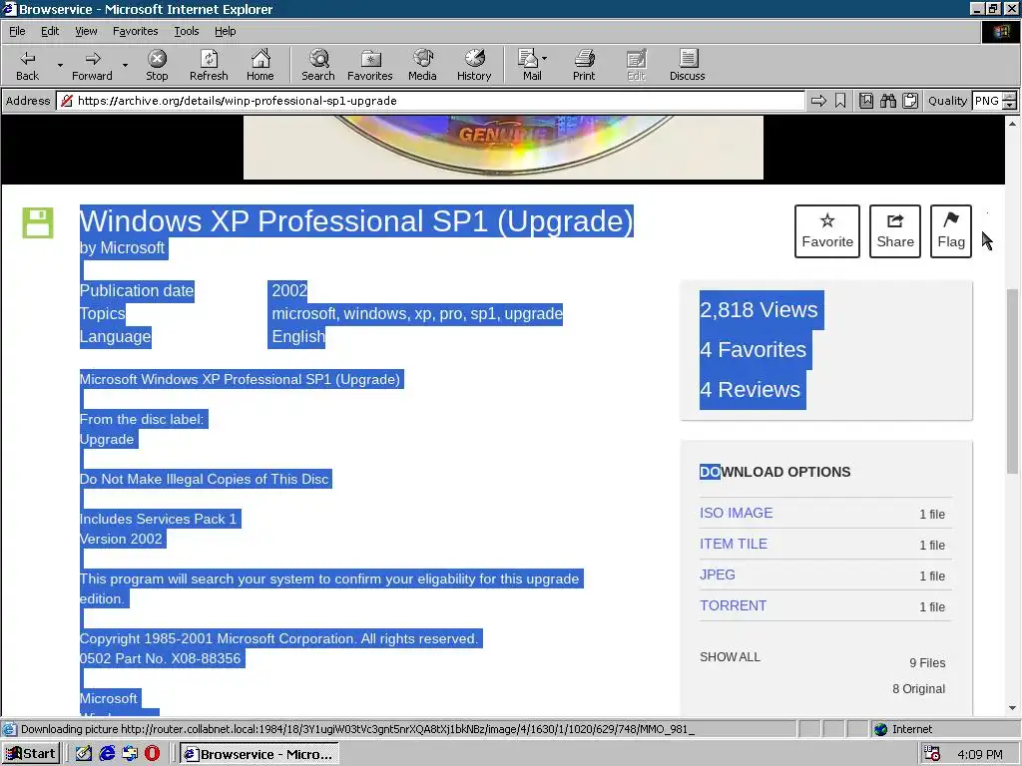Open the ITEM TILE download link
1022x766 pixels.
(x=734, y=544)
